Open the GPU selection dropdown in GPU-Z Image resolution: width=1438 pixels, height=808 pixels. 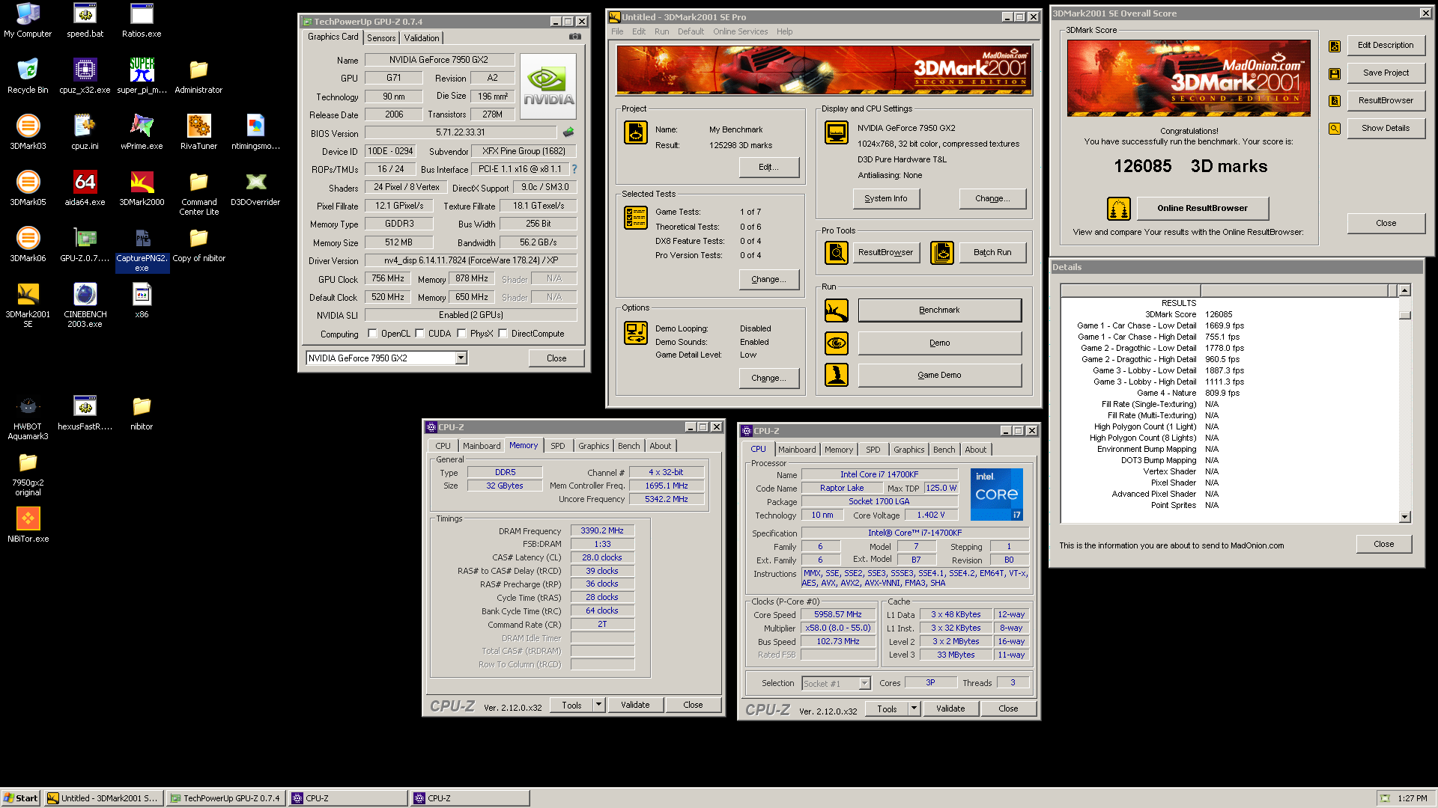[x=461, y=358]
